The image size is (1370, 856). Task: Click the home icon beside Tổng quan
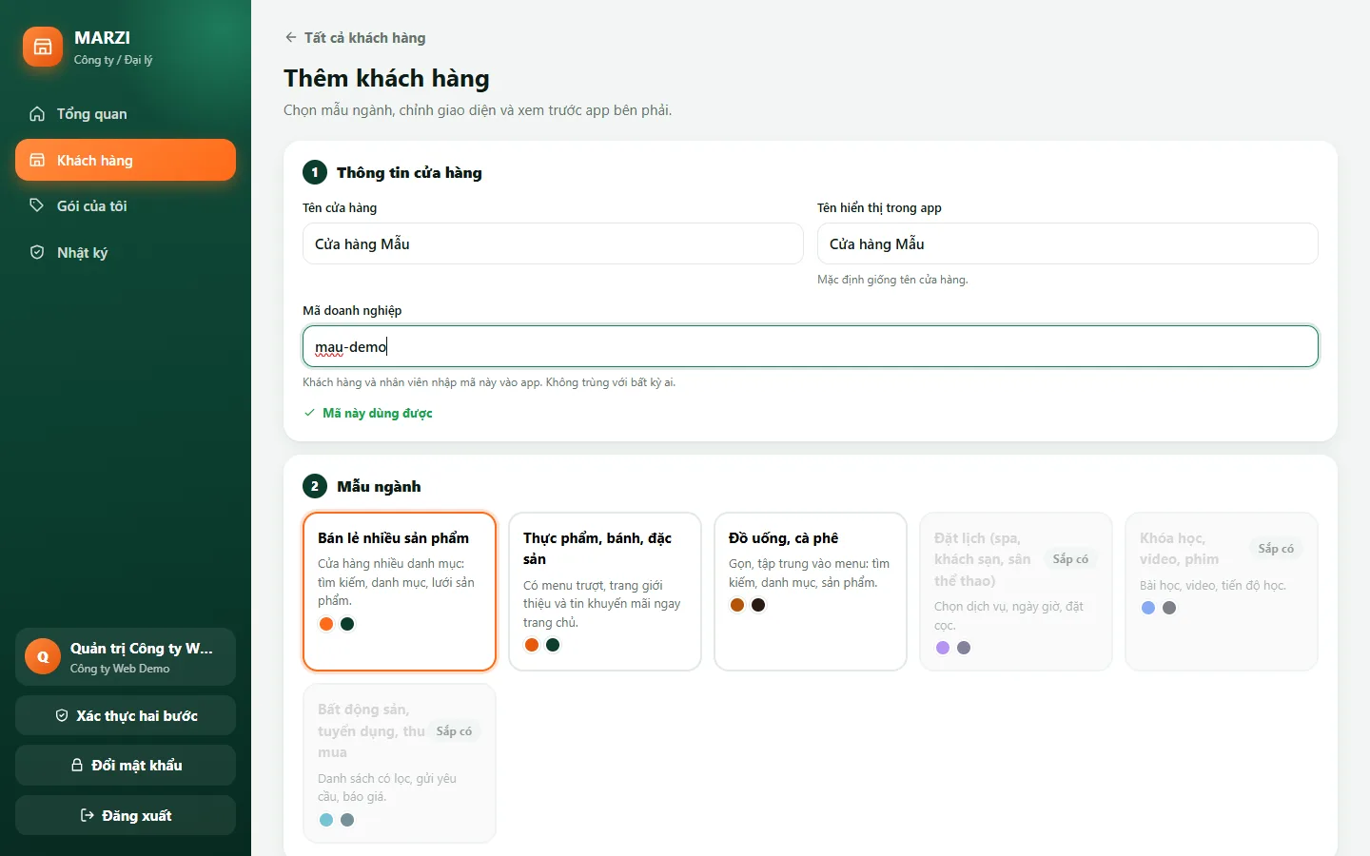point(37,114)
